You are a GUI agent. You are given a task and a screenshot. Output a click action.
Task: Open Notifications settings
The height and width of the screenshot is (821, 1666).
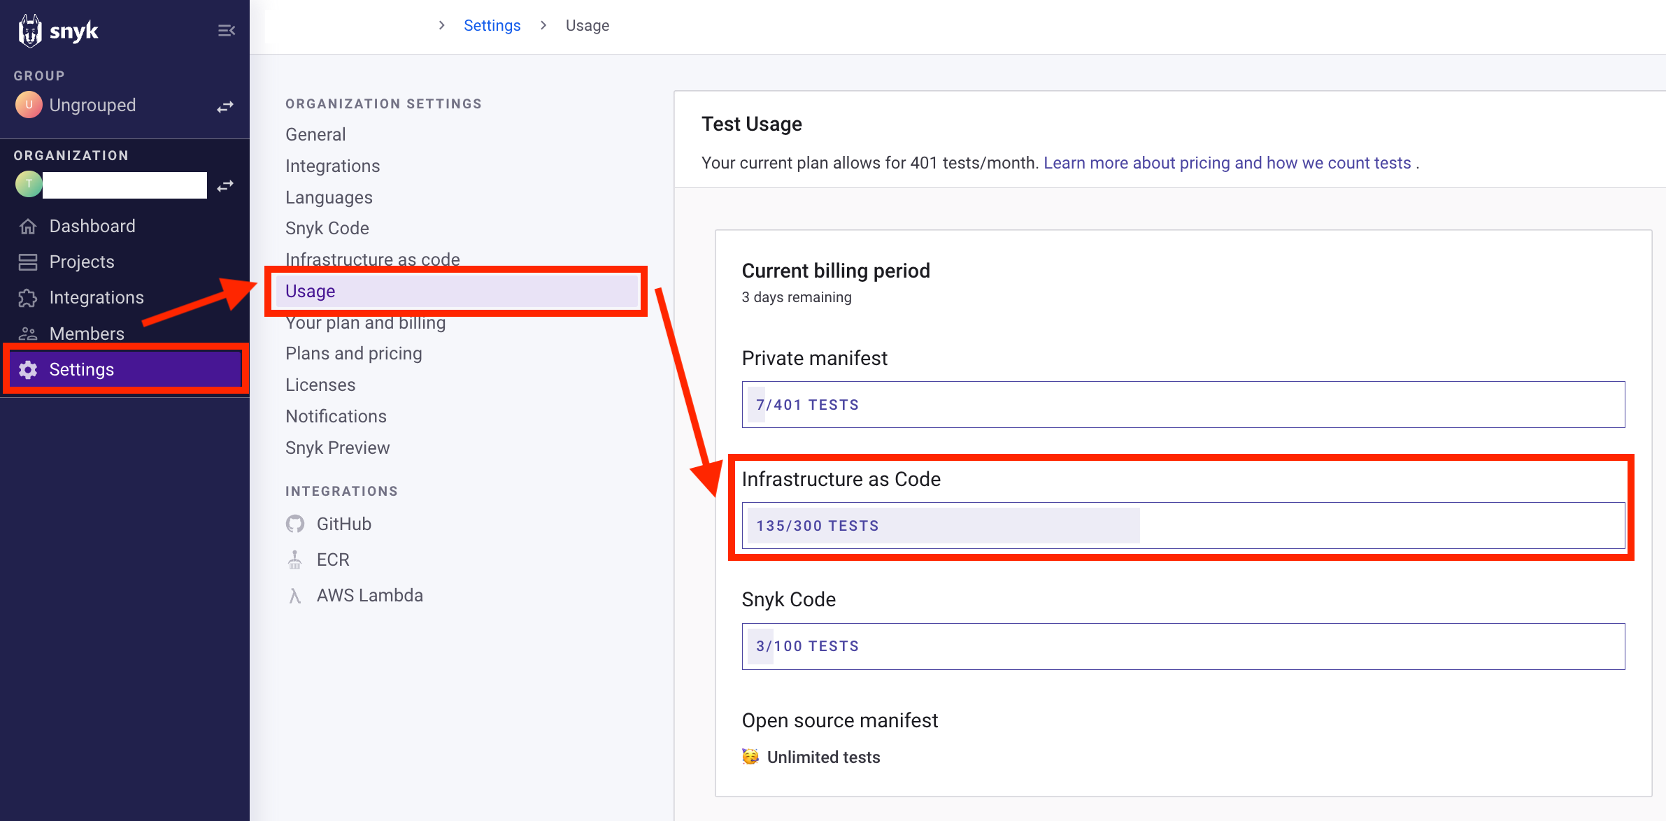(x=336, y=416)
